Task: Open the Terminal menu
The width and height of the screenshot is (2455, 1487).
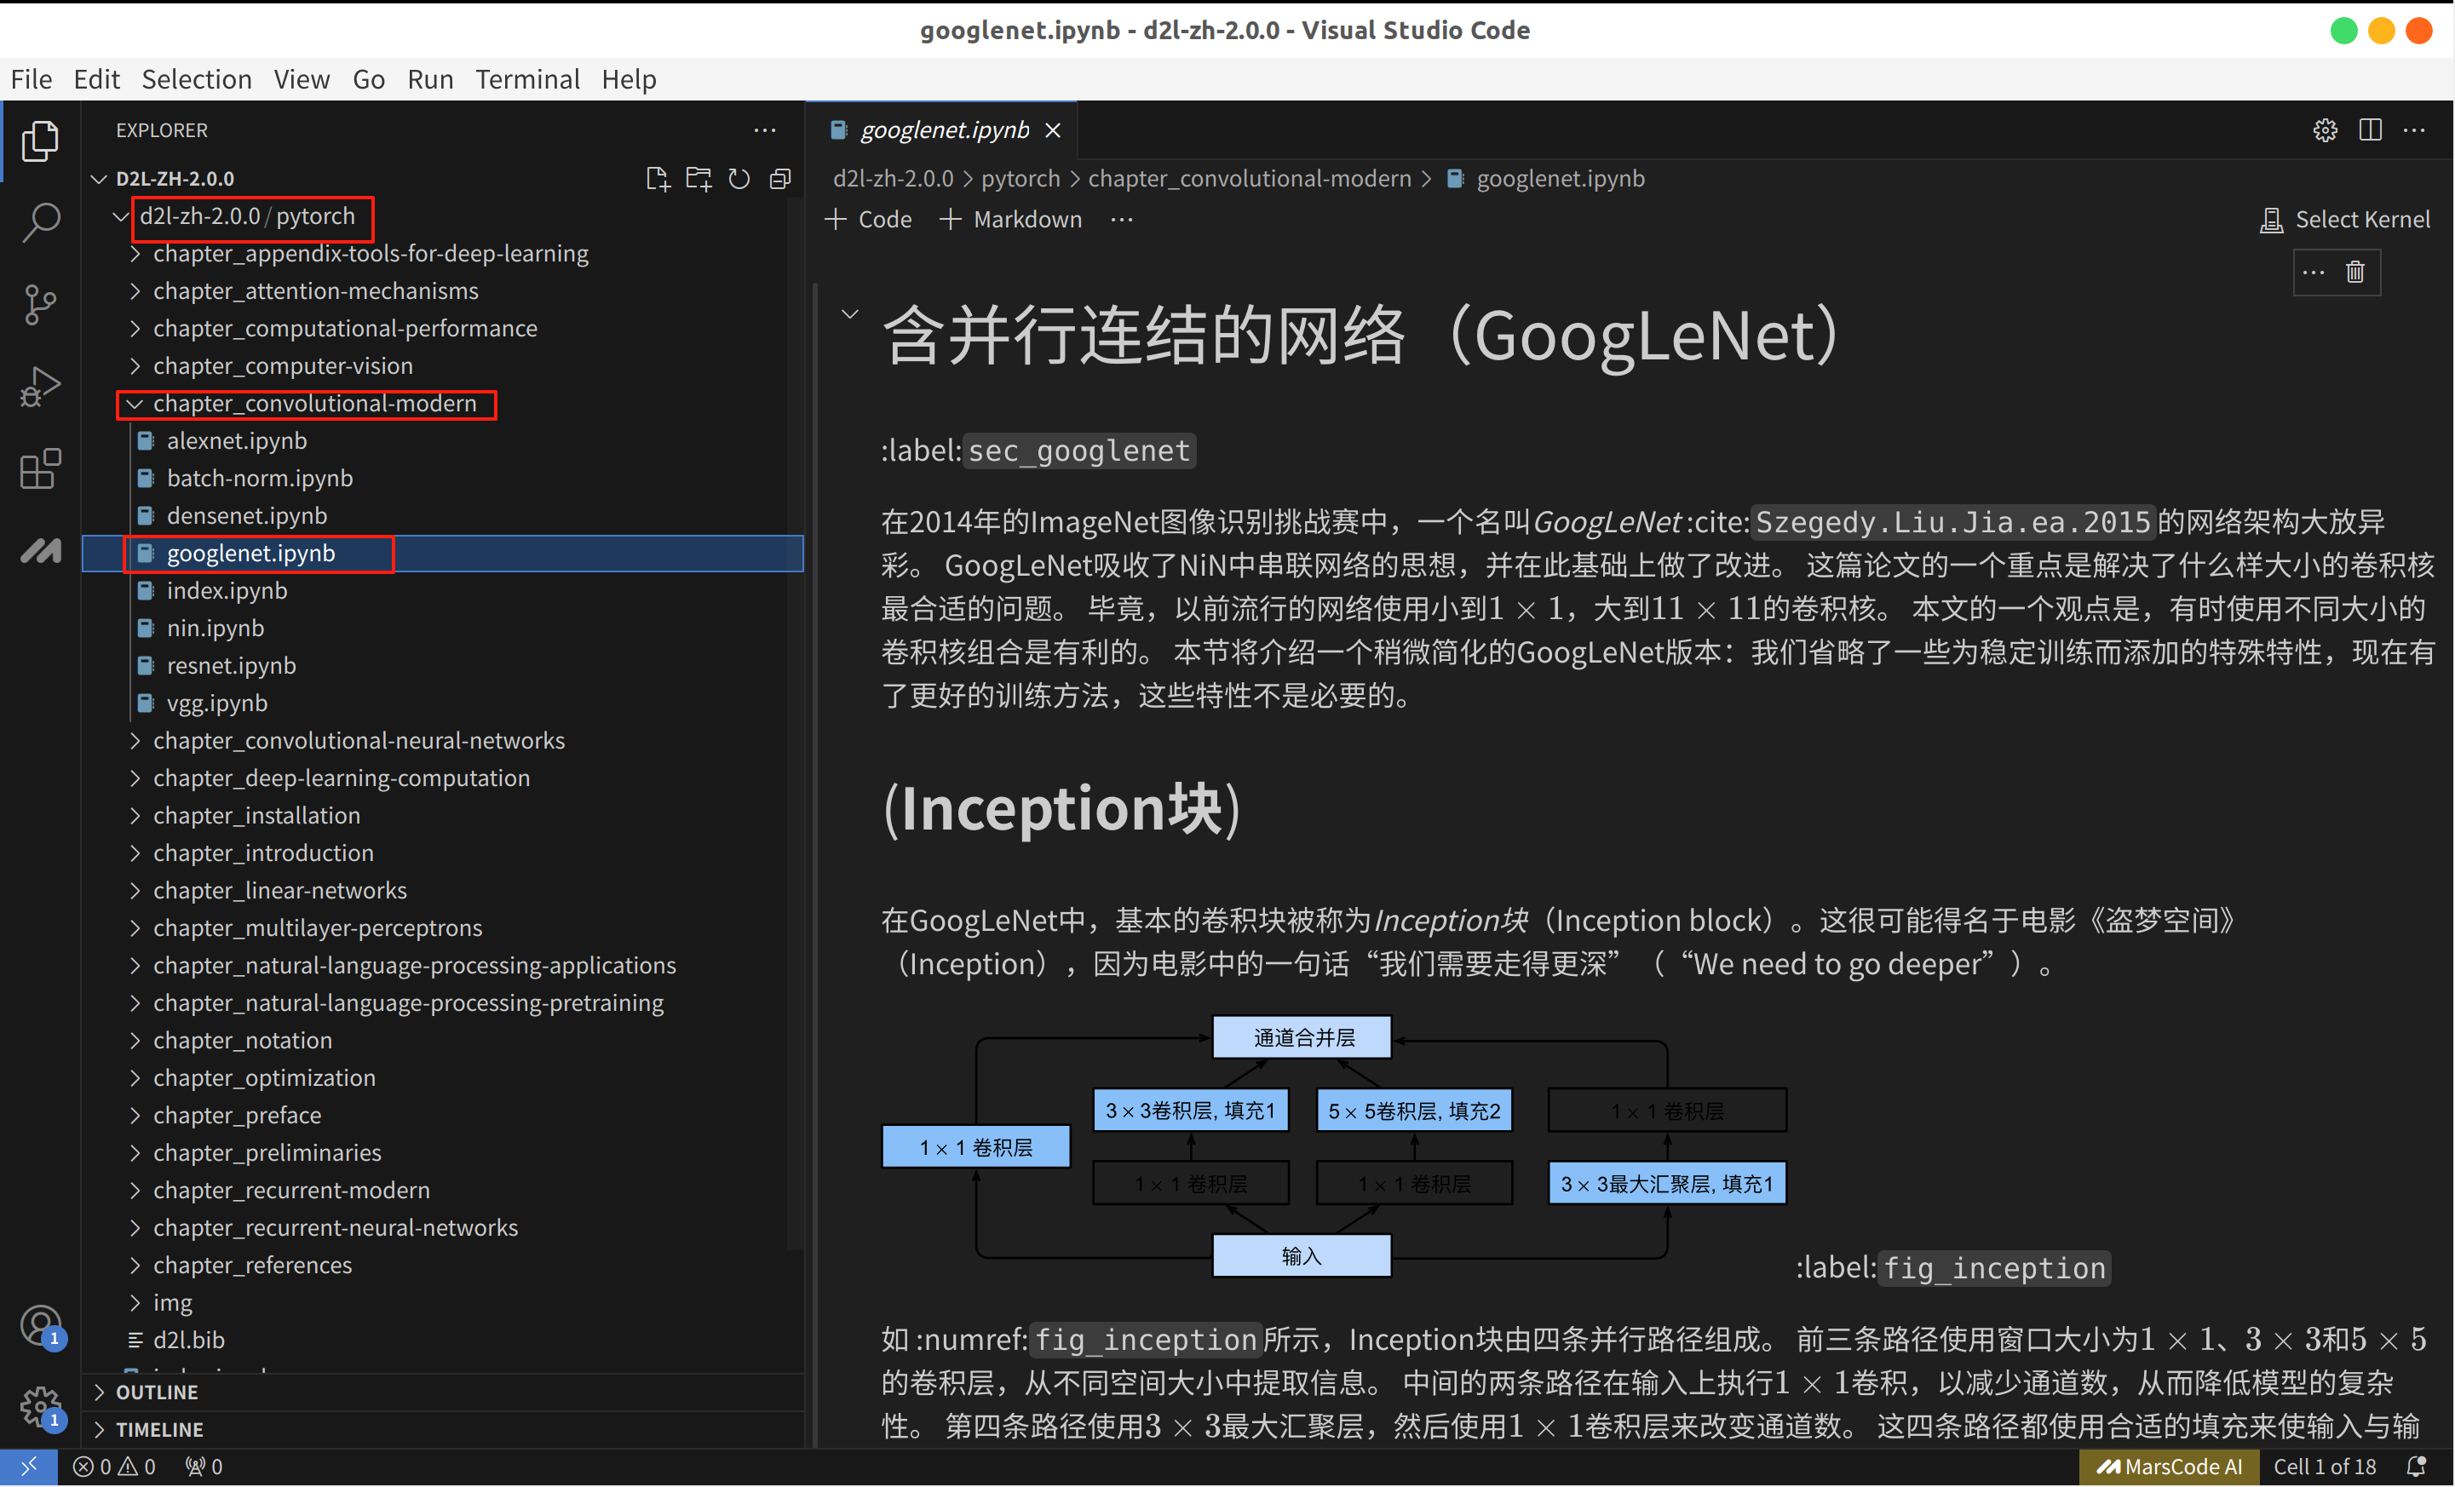Action: [527, 80]
